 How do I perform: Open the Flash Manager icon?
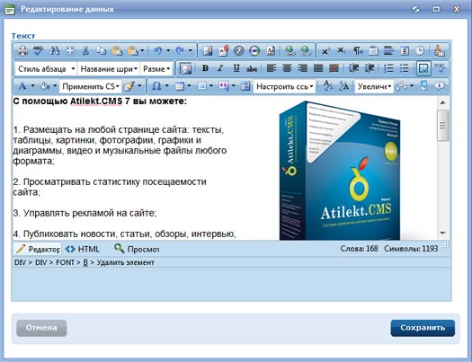[239, 51]
